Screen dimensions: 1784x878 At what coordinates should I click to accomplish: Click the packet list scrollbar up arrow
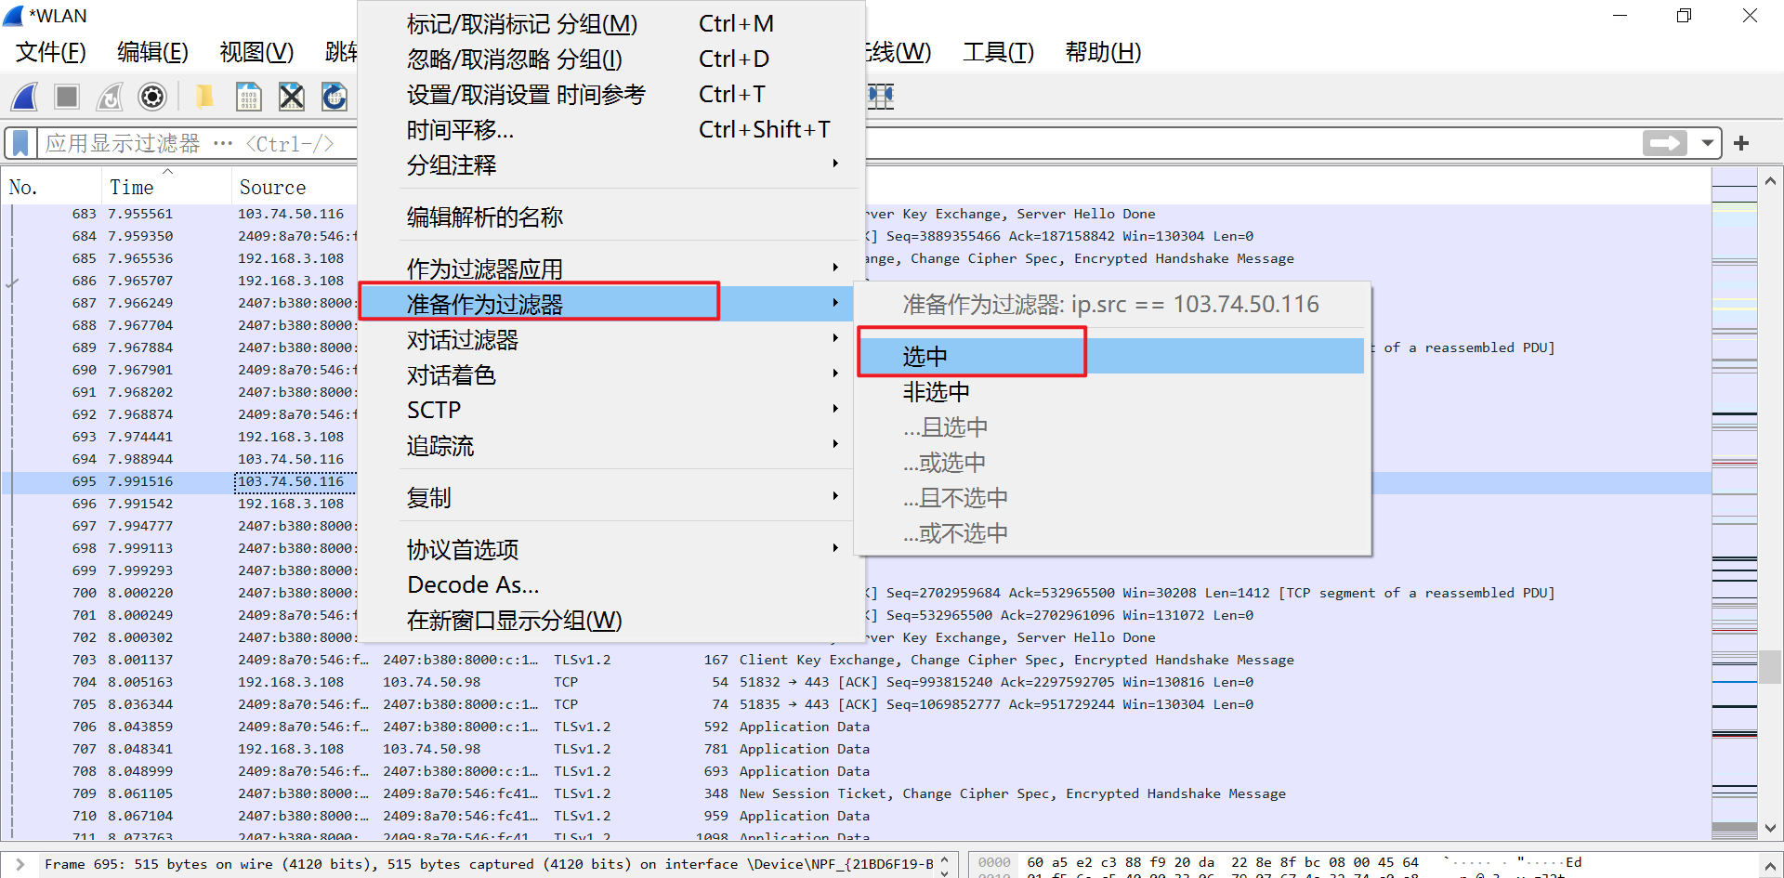coord(1770,181)
